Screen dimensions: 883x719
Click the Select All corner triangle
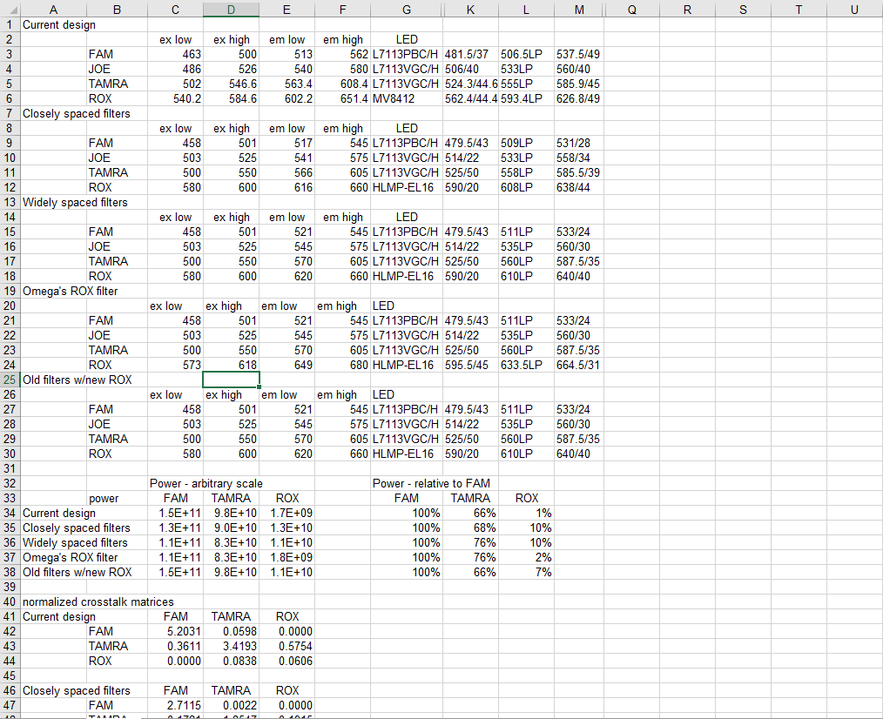click(x=9, y=9)
